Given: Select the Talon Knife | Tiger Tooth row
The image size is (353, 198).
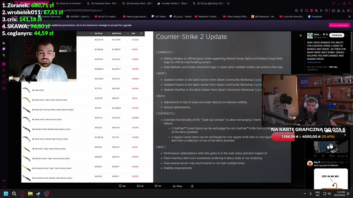Looking at the screenshot, I should pos(83,100).
